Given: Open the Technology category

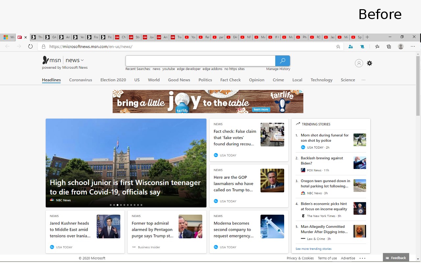Looking at the screenshot, I should [x=321, y=80].
